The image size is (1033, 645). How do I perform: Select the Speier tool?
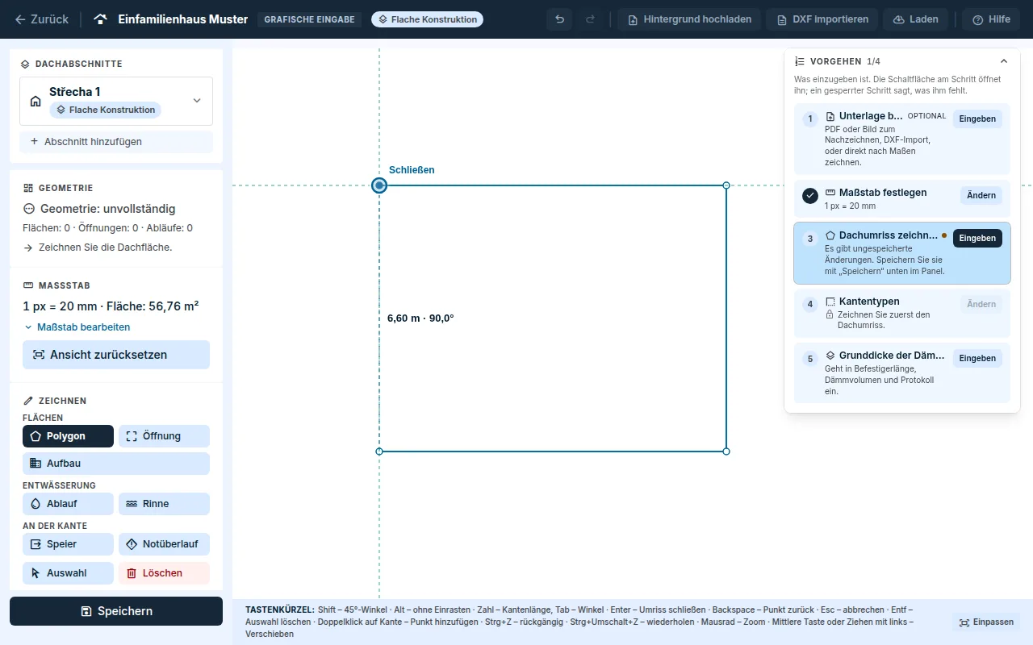click(68, 544)
